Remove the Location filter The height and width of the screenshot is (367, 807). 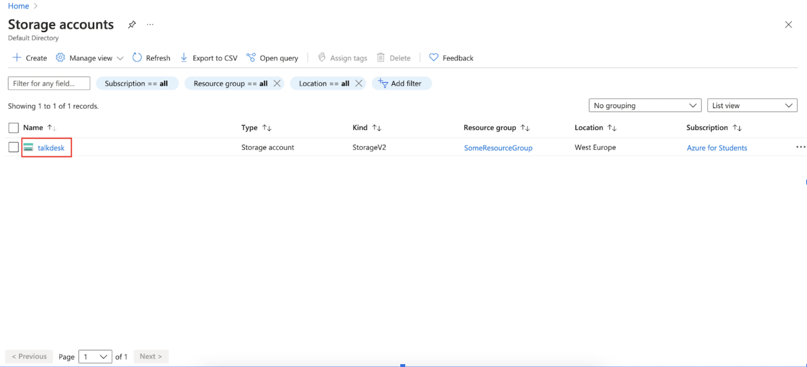(359, 83)
